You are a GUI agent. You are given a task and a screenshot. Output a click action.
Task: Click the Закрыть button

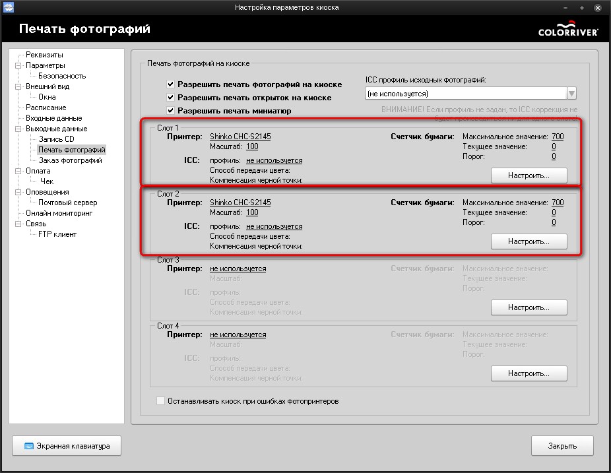(562, 446)
